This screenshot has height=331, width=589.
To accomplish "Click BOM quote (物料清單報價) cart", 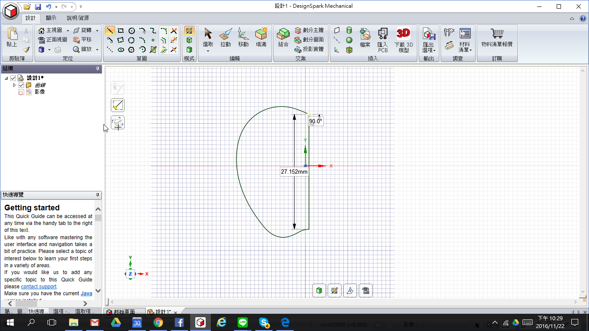I will (497, 37).
